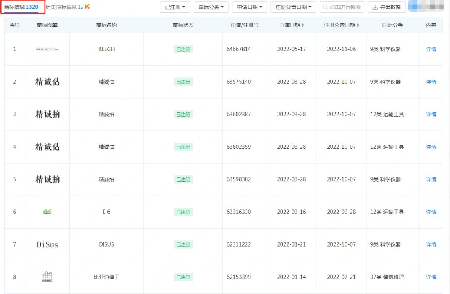450x294 pixels.
Task: Click 已注册 status badge in DISUS row
Action: click(x=183, y=244)
